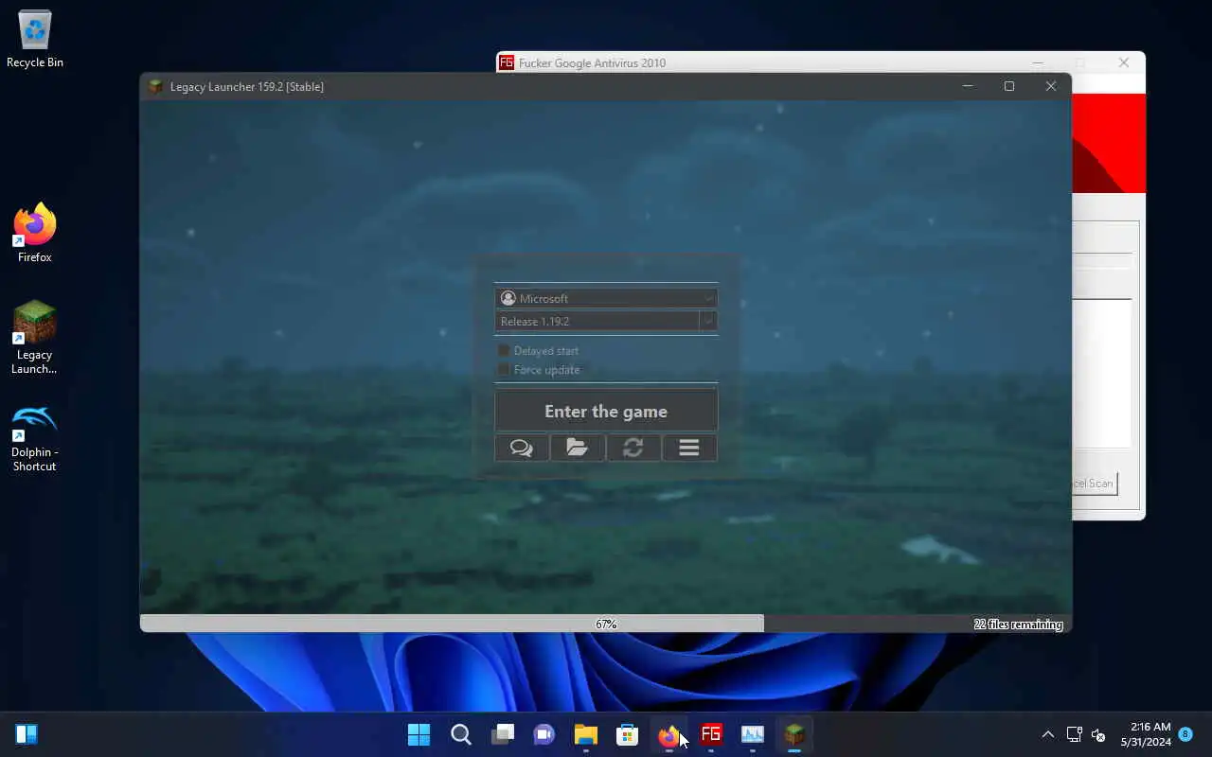This screenshot has height=757, width=1212.
Task: Switch to the chart monitor app on taskbar
Action: (753, 734)
